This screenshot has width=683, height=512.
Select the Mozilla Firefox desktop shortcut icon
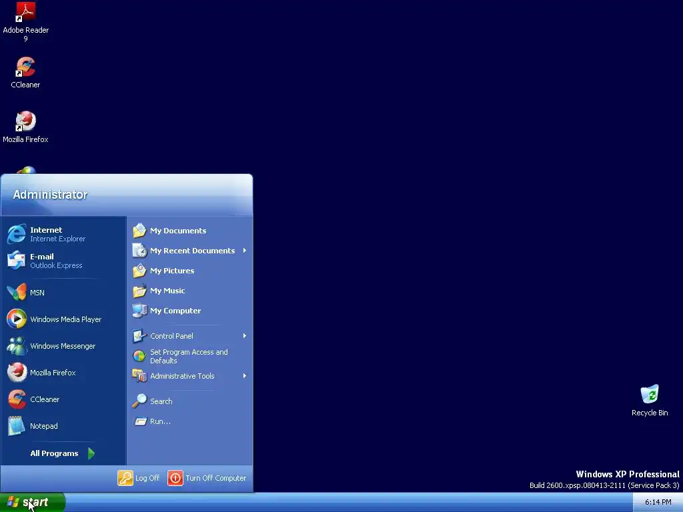[x=25, y=121]
